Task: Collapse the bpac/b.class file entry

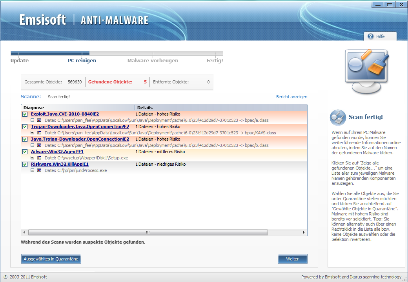Action: [x=32, y=145]
